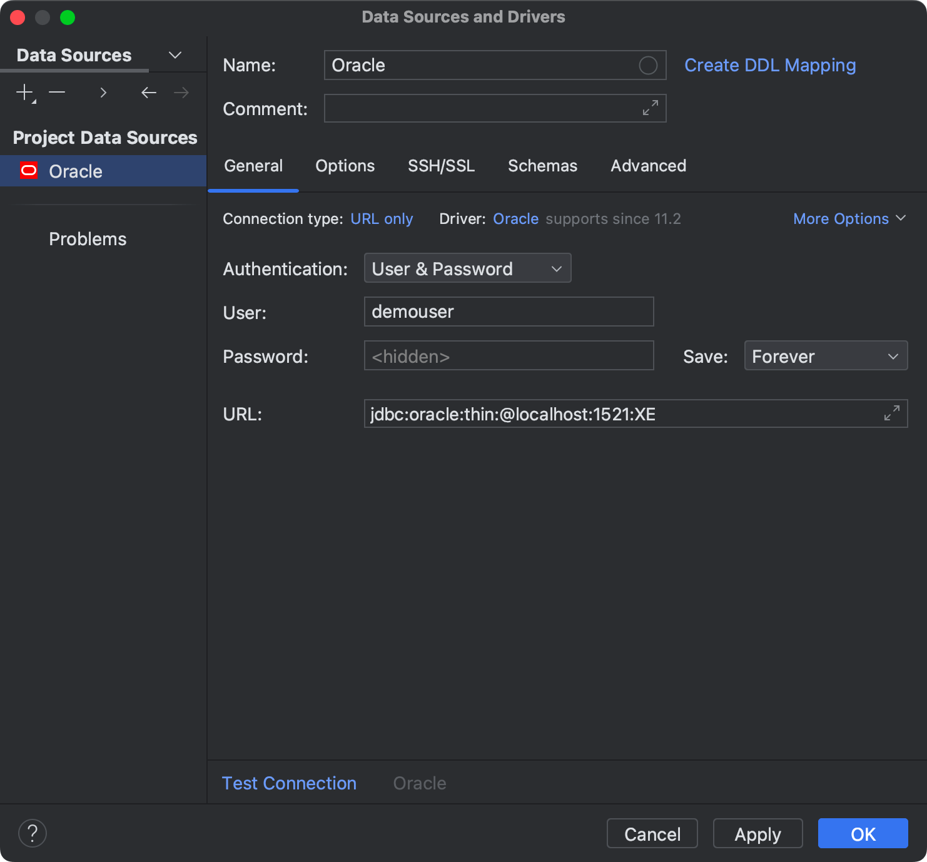
Task: Expand More Options
Action: coord(849,218)
